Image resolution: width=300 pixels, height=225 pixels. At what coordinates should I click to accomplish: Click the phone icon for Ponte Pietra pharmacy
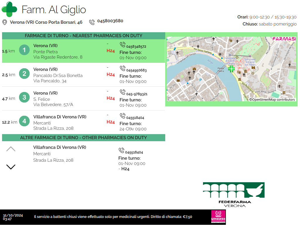pos(122,45)
